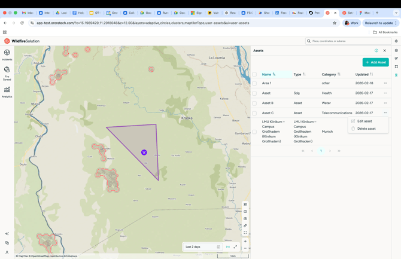Viewport: 401px width, 259px height.
Task: Go to next page in assets pagination
Action: tap(330, 151)
